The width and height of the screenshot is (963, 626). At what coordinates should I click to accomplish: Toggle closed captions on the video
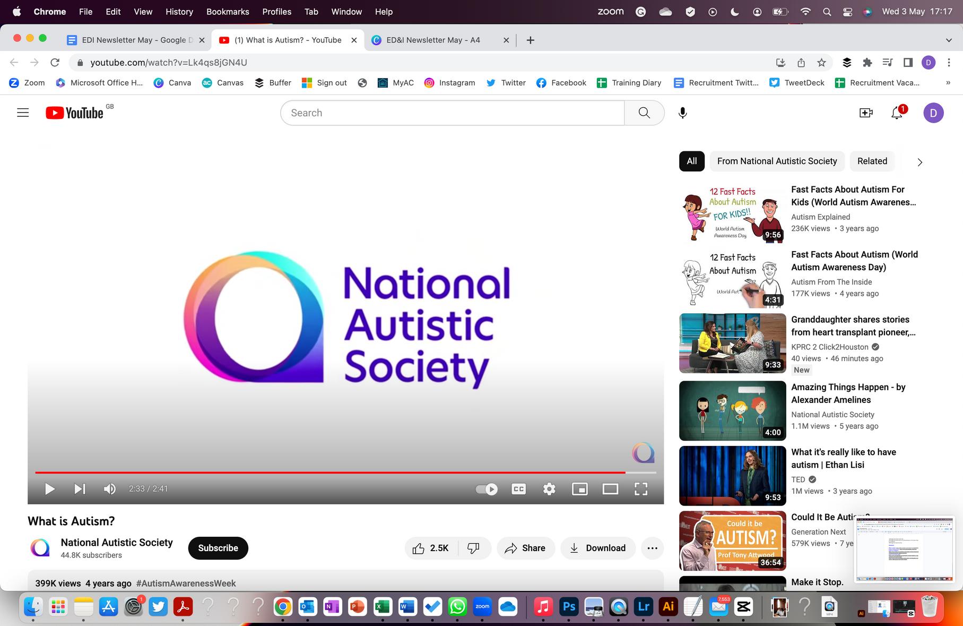pos(519,488)
